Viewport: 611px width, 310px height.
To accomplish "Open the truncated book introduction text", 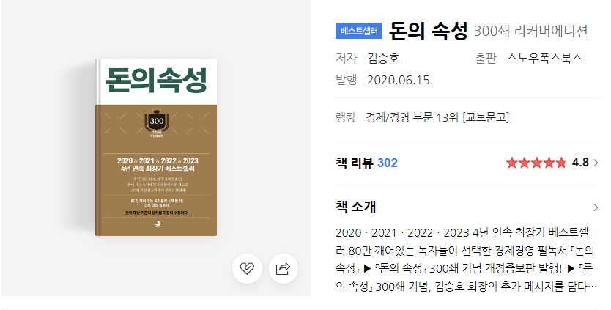I will pyautogui.click(x=467, y=259).
